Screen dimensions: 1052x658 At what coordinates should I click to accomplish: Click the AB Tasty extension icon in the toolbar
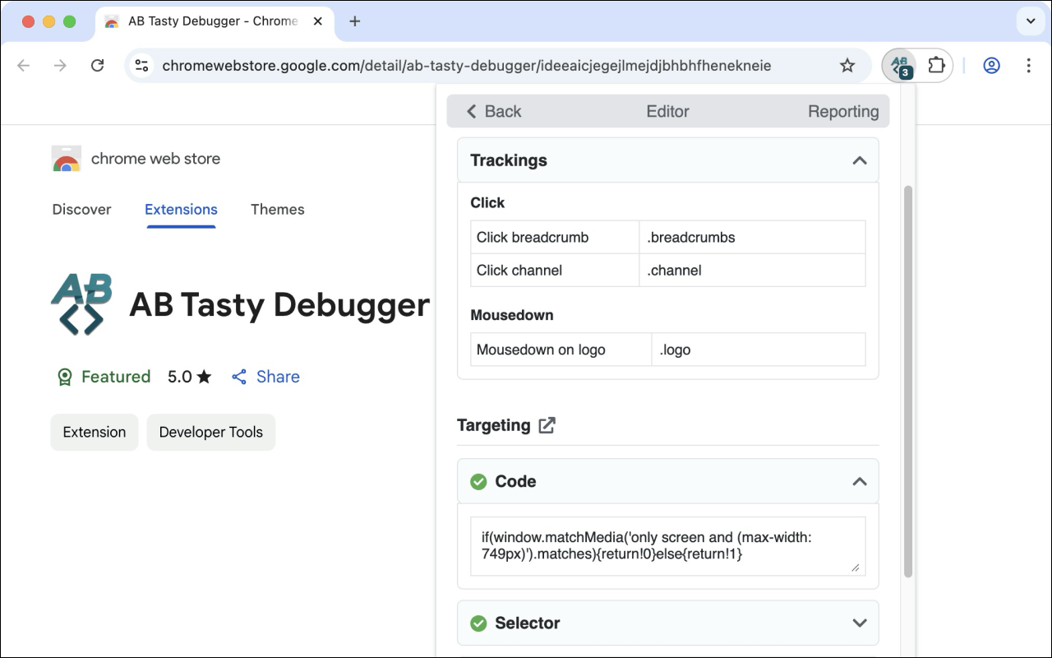click(899, 65)
